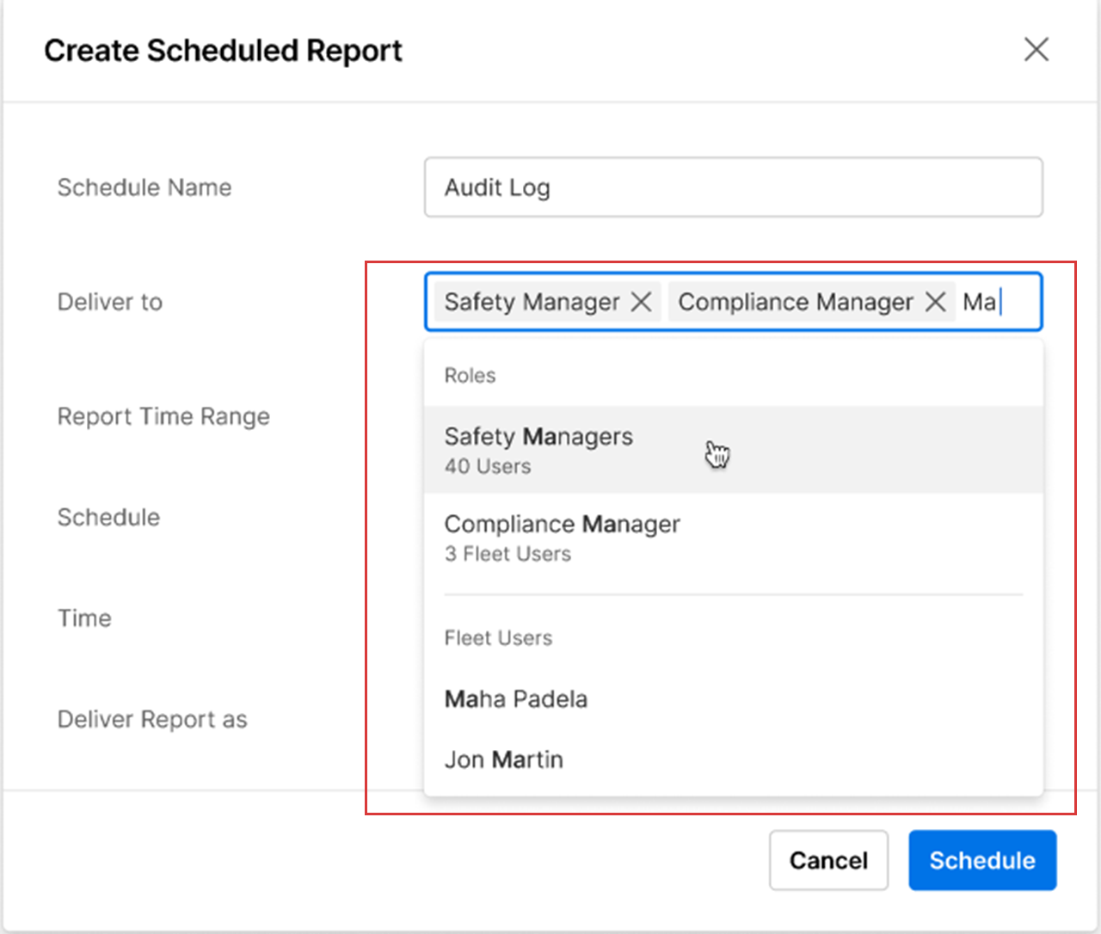Click the Deliver to field label

(110, 302)
